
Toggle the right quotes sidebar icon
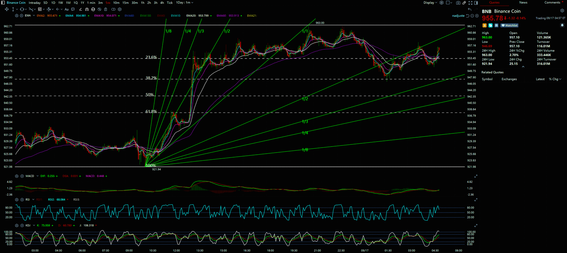(x=476, y=3)
